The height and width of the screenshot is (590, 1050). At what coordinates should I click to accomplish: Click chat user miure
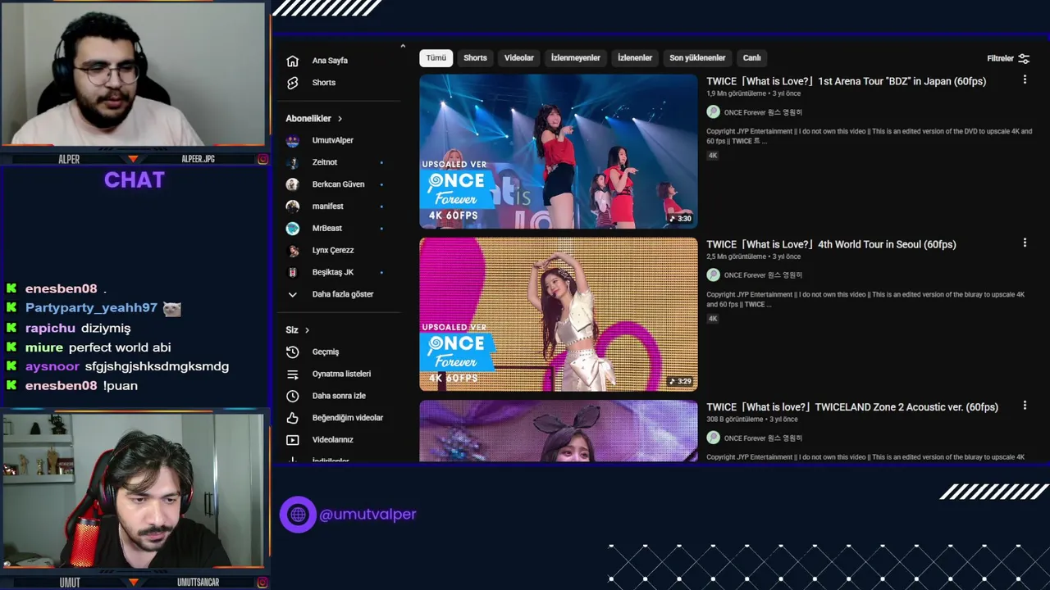tap(43, 347)
